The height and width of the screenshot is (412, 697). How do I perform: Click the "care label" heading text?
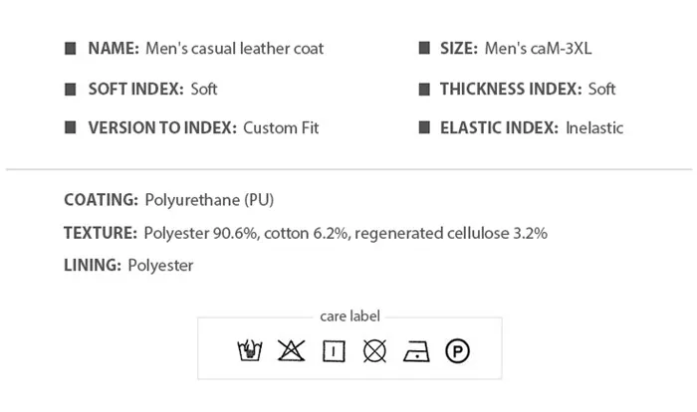[x=349, y=316]
